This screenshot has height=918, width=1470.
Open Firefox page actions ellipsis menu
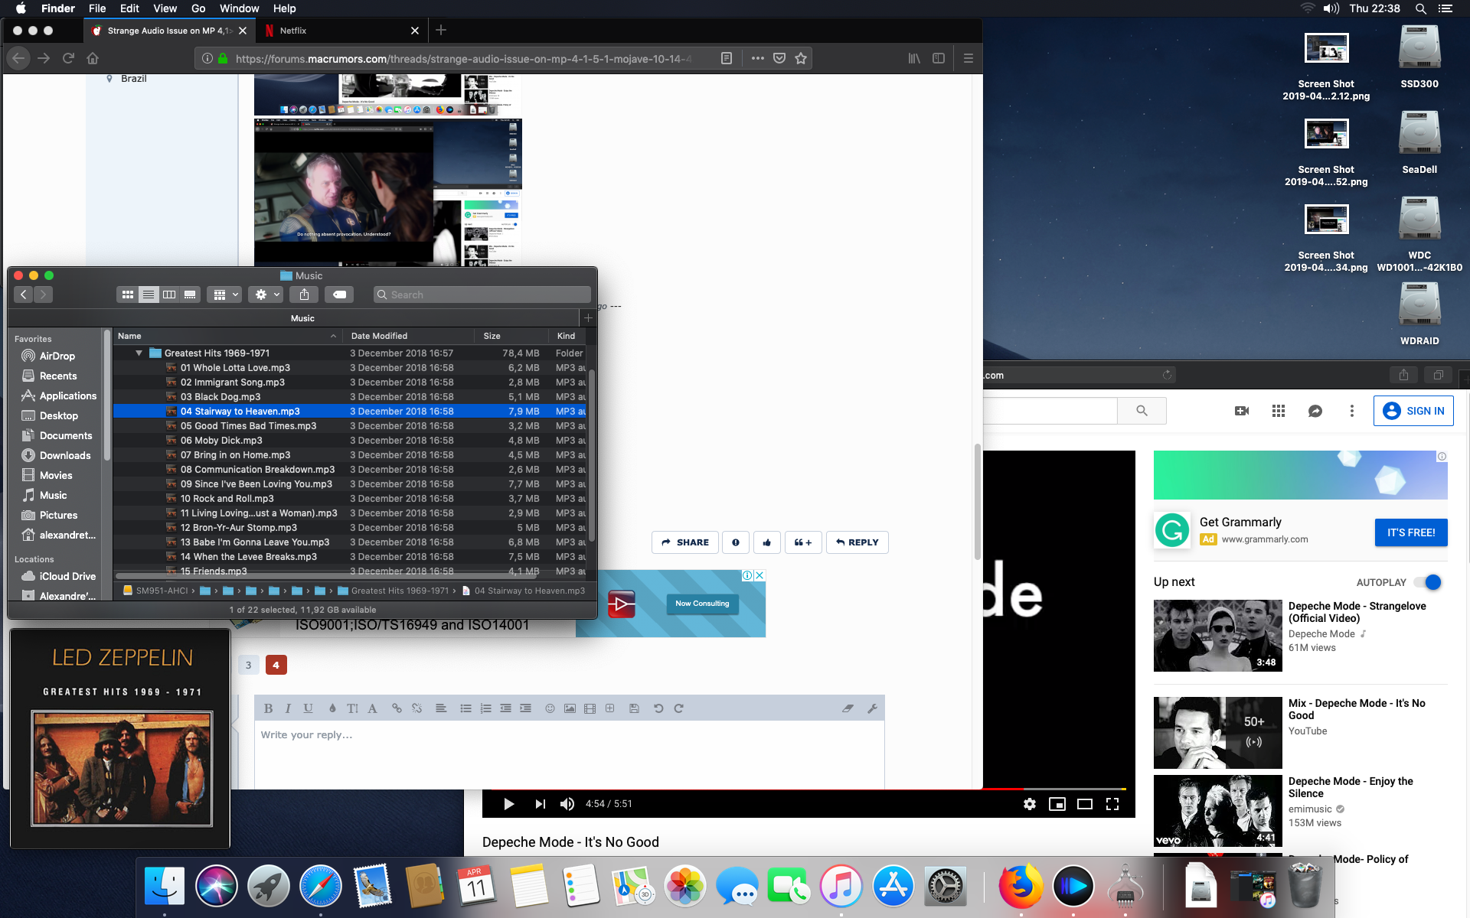point(758,58)
